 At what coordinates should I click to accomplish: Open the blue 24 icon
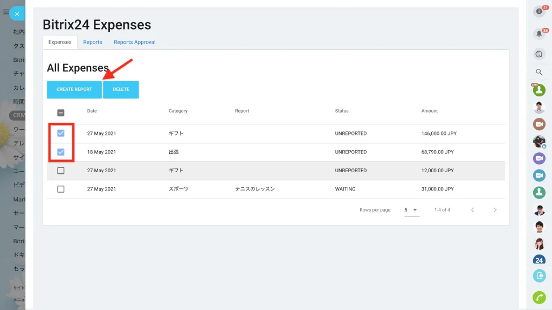[x=539, y=260]
